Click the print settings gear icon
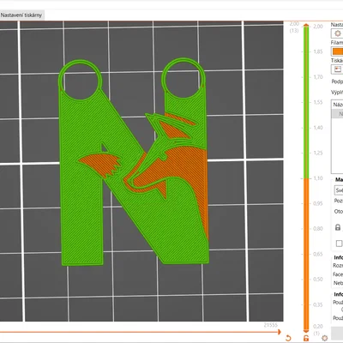The width and height of the screenshot is (343, 343). [x=337, y=33]
